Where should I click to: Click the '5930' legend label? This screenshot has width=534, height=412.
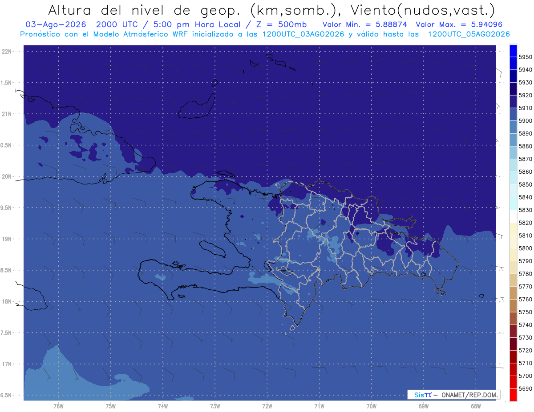[x=525, y=82]
